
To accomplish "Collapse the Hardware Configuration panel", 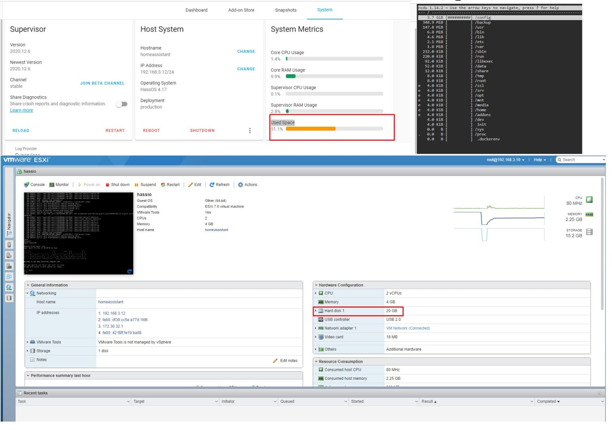I will pos(316,285).
